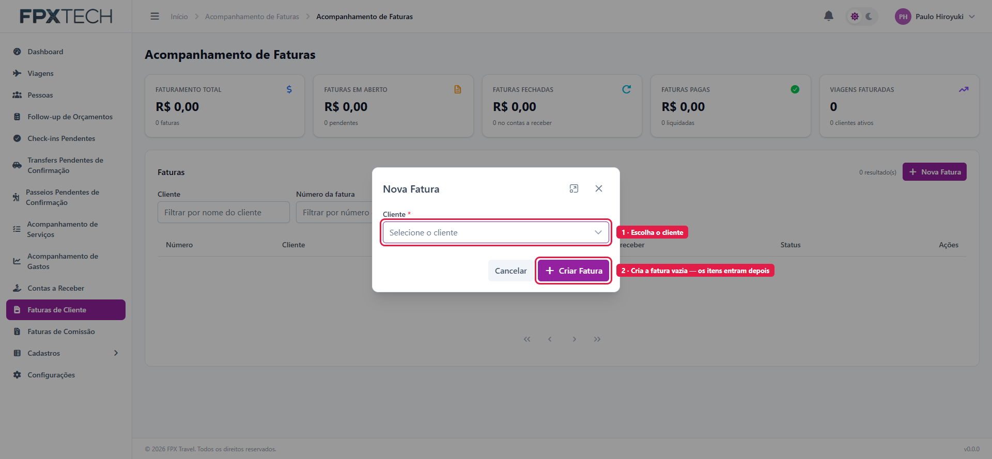Open Acompanhamento de Gastos
Image resolution: width=992 pixels, height=459 pixels.
66,261
